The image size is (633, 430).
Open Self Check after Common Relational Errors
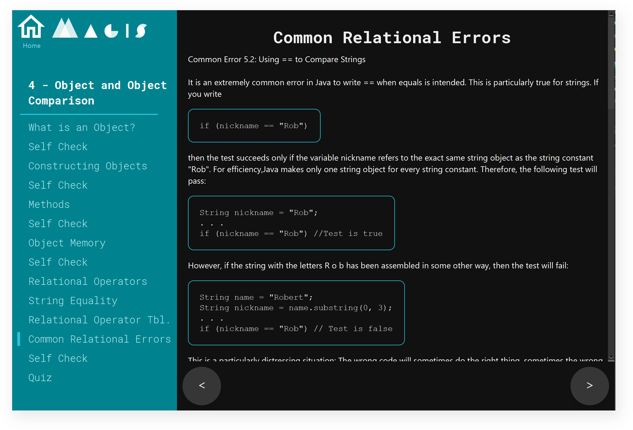point(58,359)
